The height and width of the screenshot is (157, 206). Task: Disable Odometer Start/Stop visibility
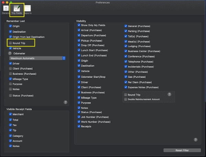pyautogui.click(x=79, y=76)
